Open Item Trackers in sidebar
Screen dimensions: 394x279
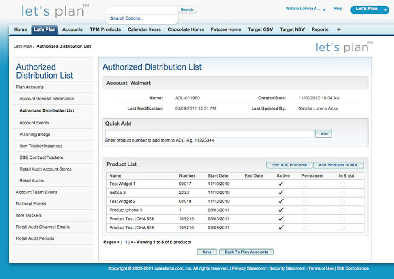[29, 215]
